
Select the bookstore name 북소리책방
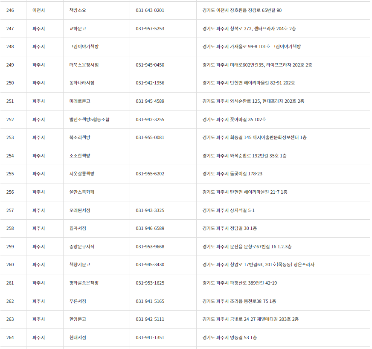(x=80, y=138)
